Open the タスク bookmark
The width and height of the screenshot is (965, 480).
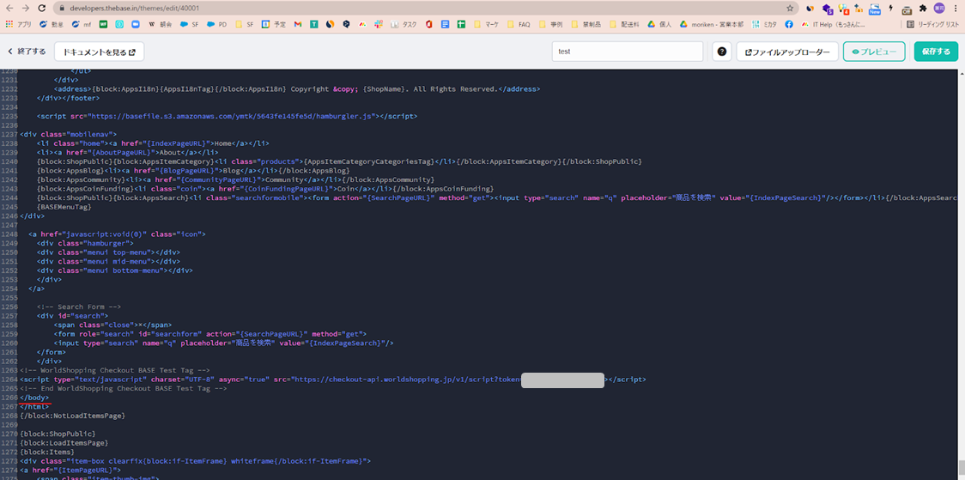404,25
